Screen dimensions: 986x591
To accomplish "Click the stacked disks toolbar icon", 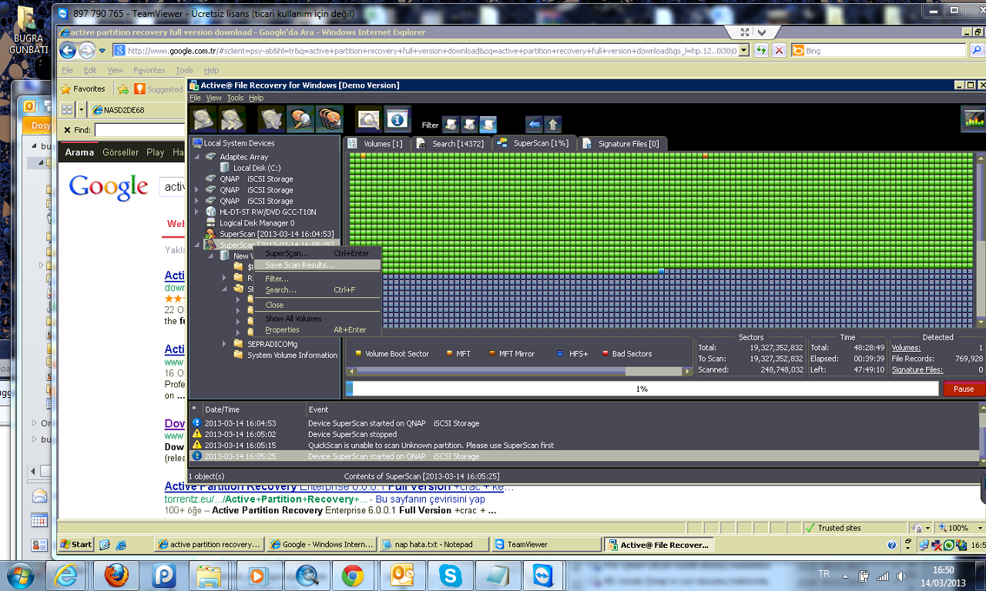I will tap(329, 119).
